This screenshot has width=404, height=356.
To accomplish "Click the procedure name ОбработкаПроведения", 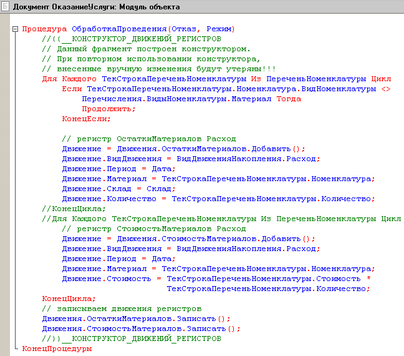I will tap(119, 29).
